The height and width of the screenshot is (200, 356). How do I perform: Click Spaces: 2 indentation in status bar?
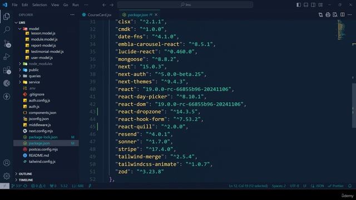(x=279, y=186)
